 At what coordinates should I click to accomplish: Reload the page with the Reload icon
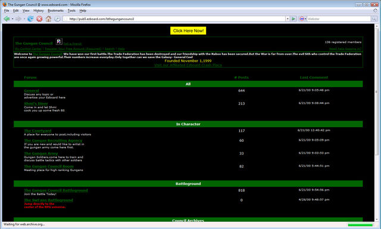(x=30, y=18)
